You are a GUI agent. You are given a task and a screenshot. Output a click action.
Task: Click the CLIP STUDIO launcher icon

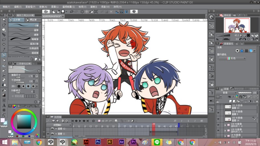tap(46, 12)
